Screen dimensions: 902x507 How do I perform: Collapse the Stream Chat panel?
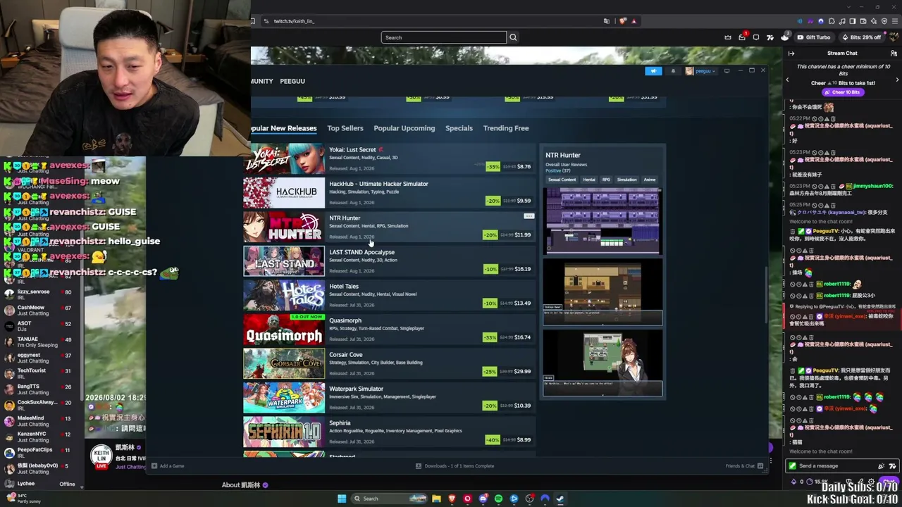[791, 54]
